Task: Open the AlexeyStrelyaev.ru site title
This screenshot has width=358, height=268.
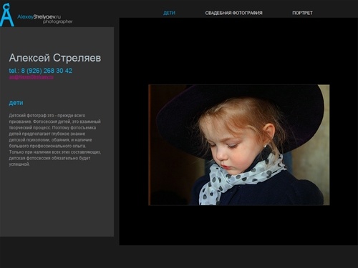Action: (39, 16)
